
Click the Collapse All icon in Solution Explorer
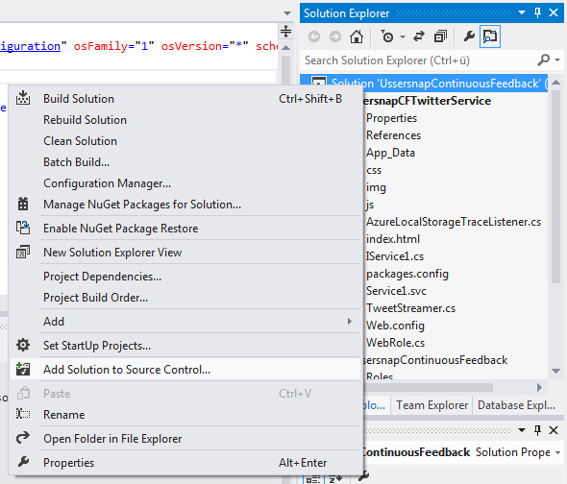(440, 36)
